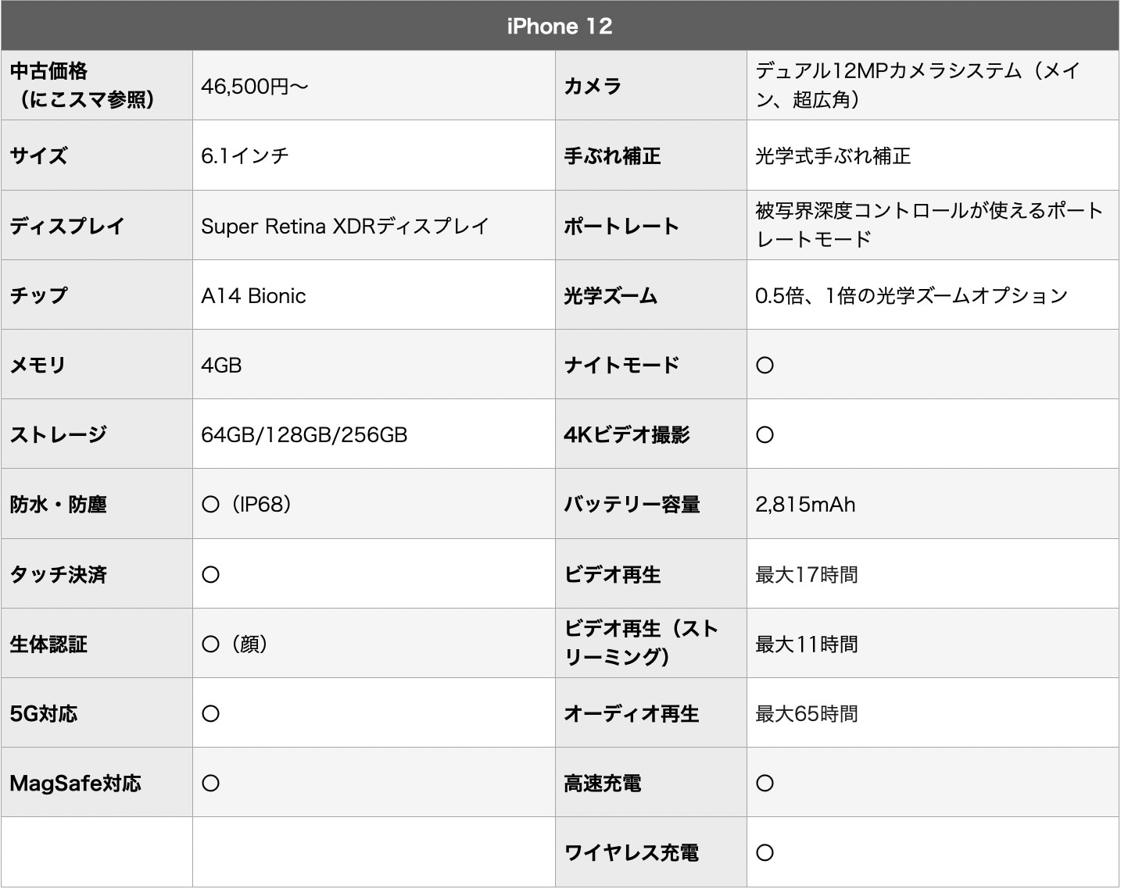Viewport: 1121px width, 889px height.
Task: Select the 4Kビデオ撮影 label cell
Action: tap(651, 434)
